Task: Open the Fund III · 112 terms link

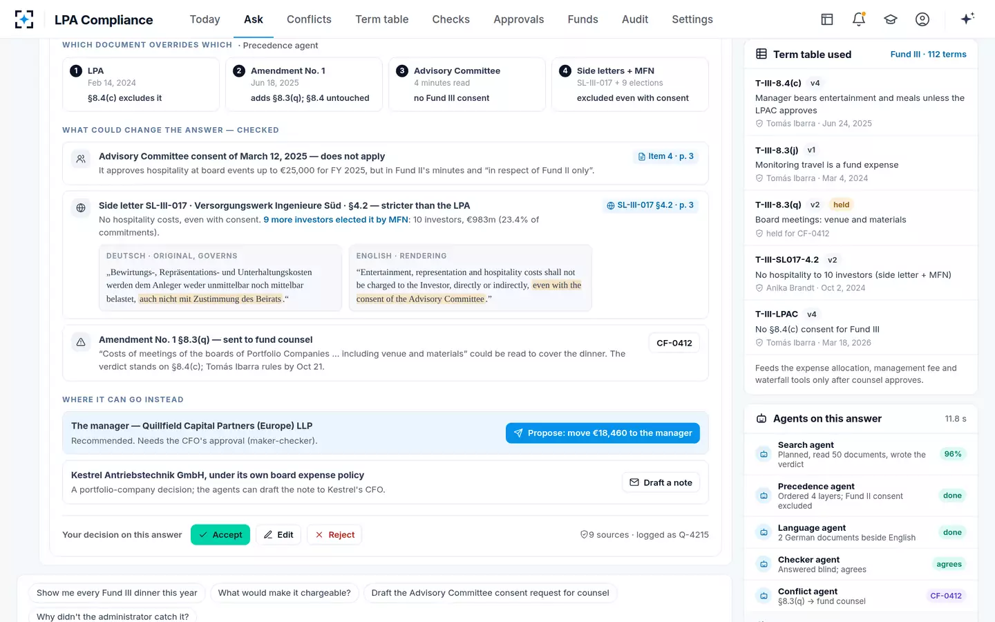Action: [x=929, y=54]
